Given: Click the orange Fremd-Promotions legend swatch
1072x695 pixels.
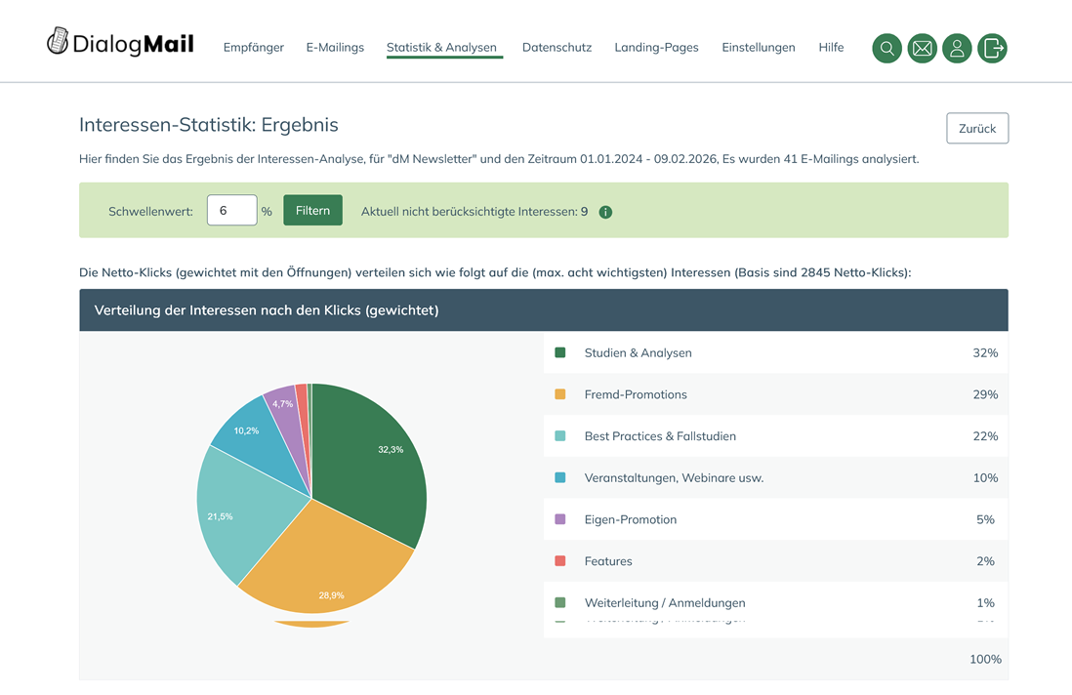Looking at the screenshot, I should (x=560, y=394).
